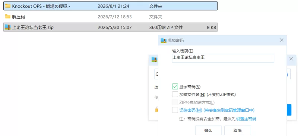Toggle the 显示密码 checkbox

175,86
